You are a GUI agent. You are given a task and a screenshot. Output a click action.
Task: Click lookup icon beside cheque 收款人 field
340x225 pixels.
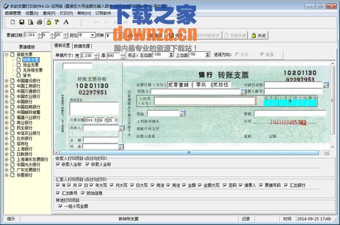(x=243, y=92)
